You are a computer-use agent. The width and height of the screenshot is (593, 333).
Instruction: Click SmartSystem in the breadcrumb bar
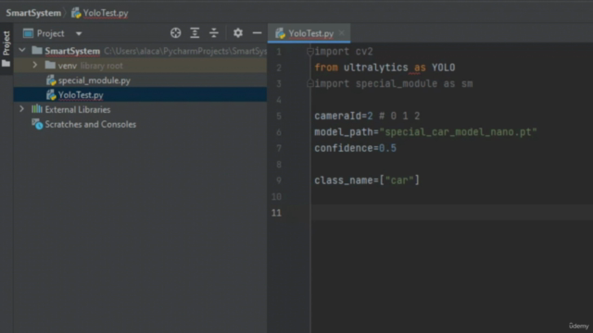(33, 13)
